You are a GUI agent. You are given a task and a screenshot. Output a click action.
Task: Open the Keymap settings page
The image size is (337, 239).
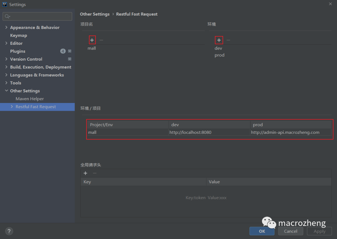pos(18,35)
